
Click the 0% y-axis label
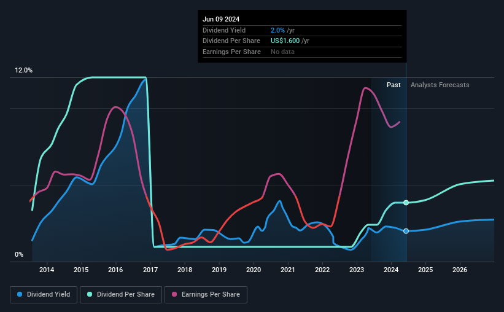coord(19,254)
